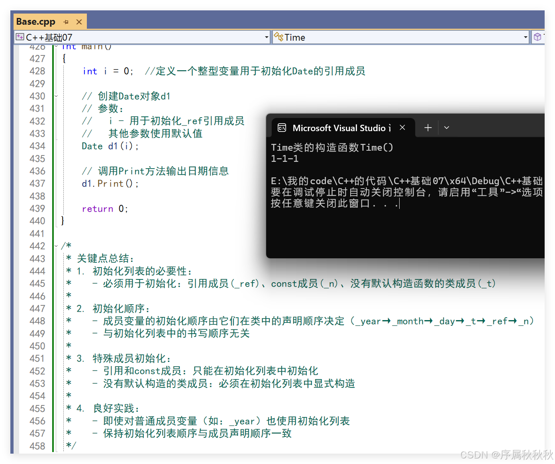Image resolution: width=555 pixels, height=464 pixels.
Task: Open a new console tab with plus button
Action: (428, 128)
